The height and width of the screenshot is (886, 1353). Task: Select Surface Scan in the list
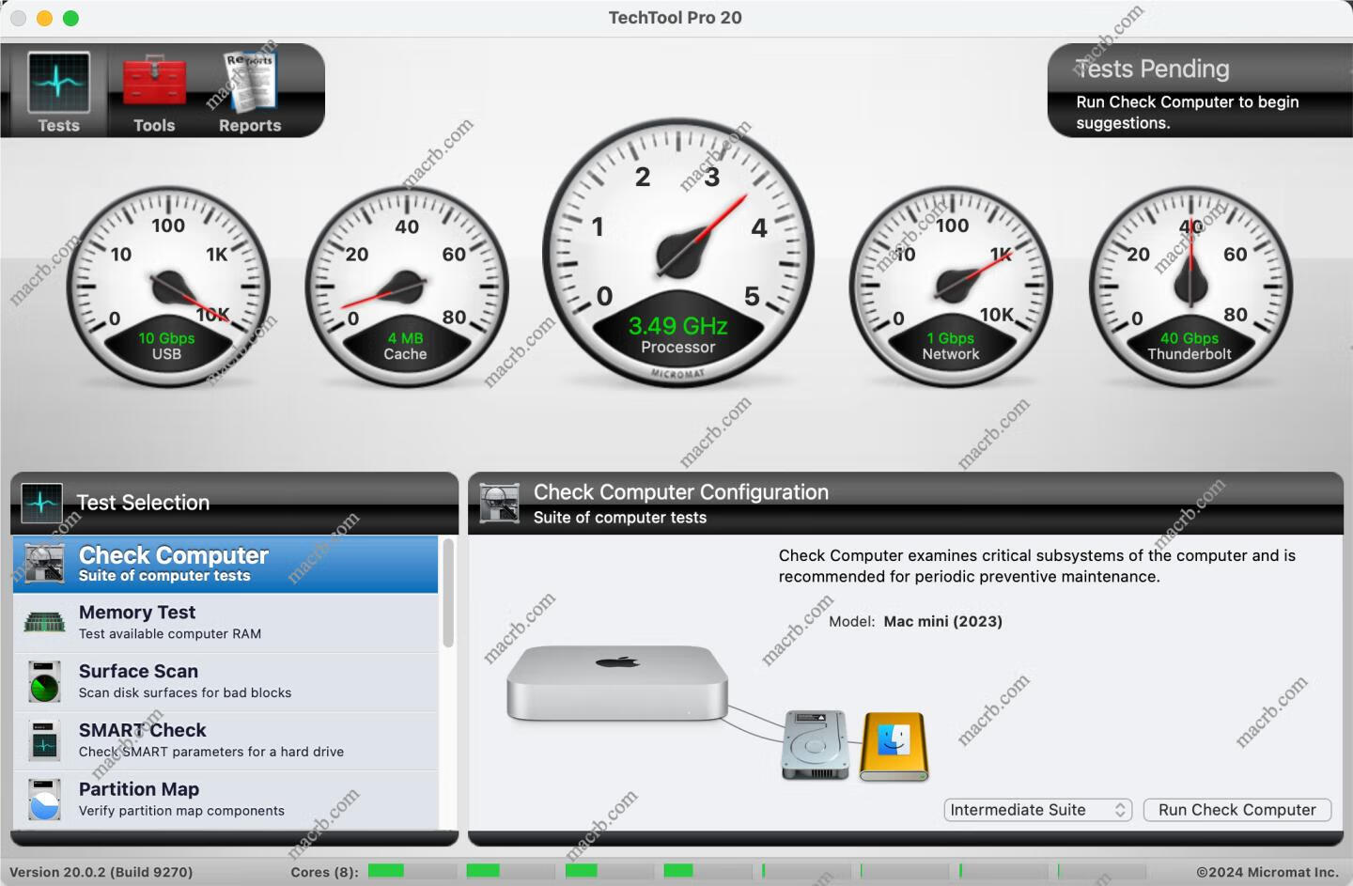pyautogui.click(x=225, y=682)
